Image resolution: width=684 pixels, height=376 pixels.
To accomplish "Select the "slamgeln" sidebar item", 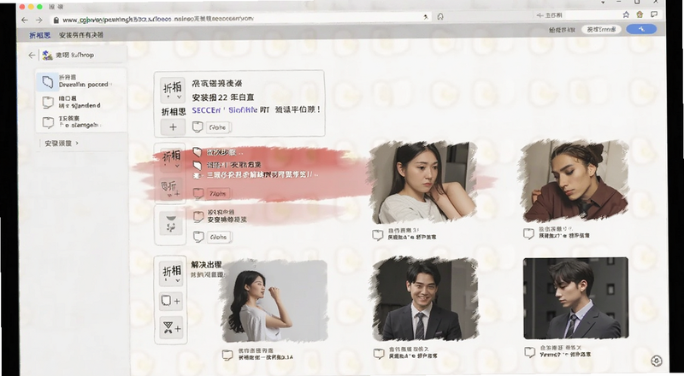I will click(80, 121).
